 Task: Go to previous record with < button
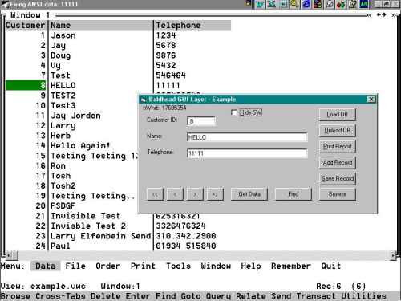click(175, 194)
